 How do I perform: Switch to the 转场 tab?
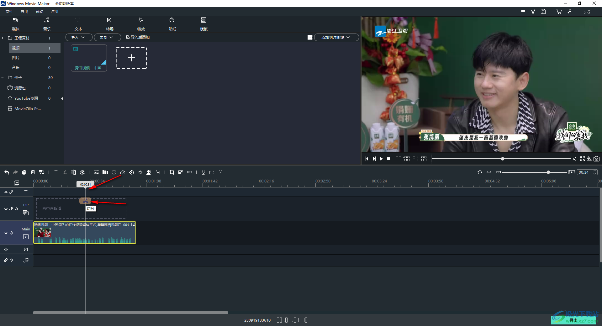coord(109,24)
